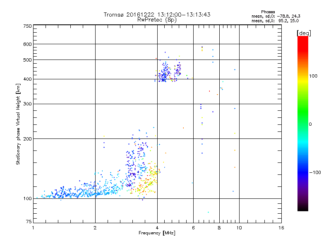331x248 pixels.
Task: Click colorbar tick label '100'
Action: pos(313,76)
